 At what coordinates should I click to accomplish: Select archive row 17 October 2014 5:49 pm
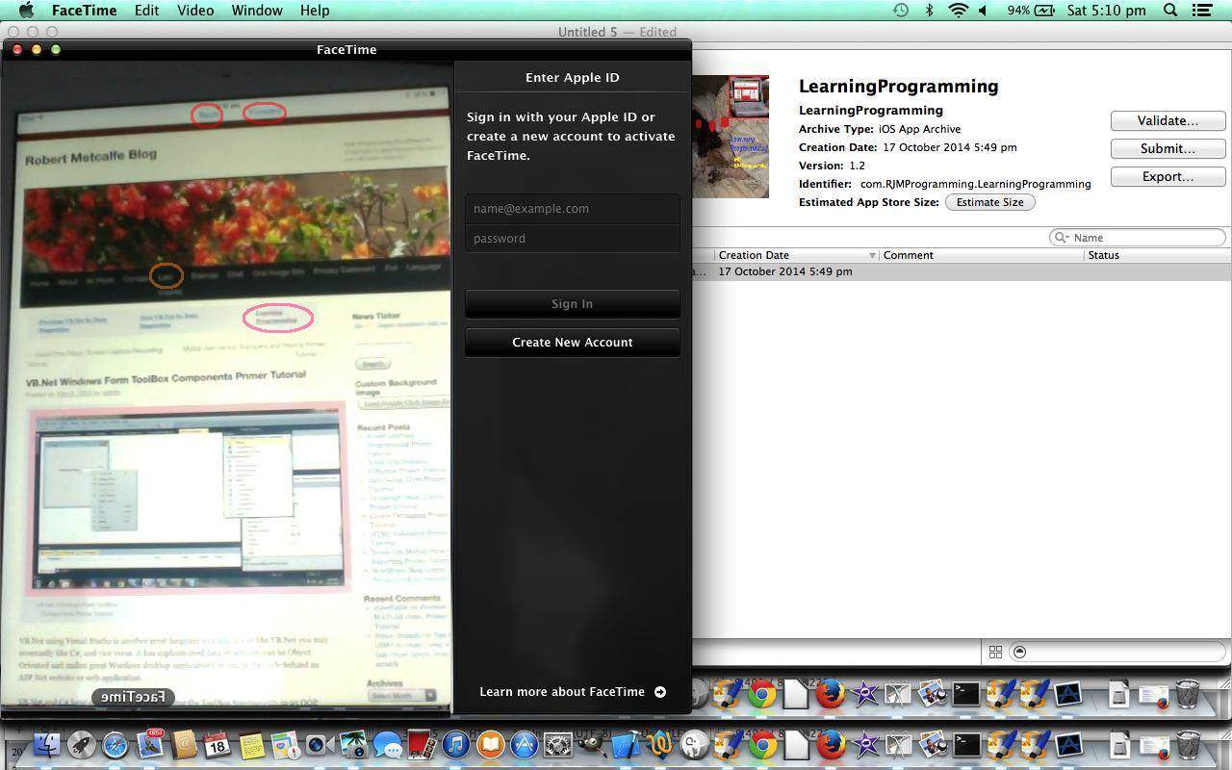click(962, 271)
